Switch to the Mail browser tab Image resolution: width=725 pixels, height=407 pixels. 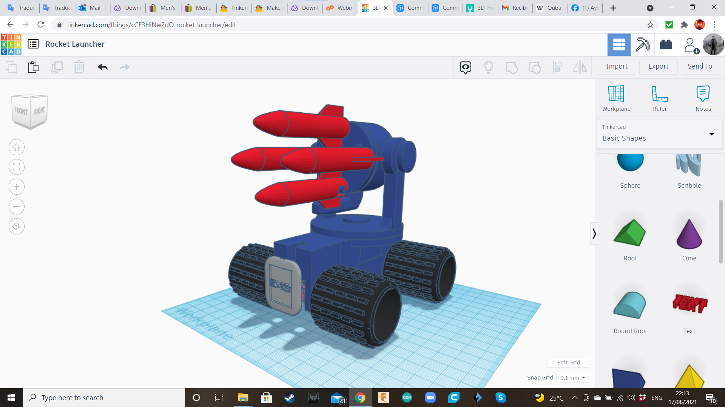click(x=93, y=8)
